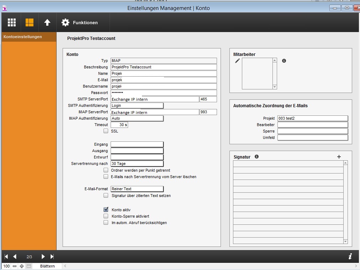This screenshot has width=360, height=270.
Task: Decrease zoom with the minus icon
Action: [x=15, y=266]
